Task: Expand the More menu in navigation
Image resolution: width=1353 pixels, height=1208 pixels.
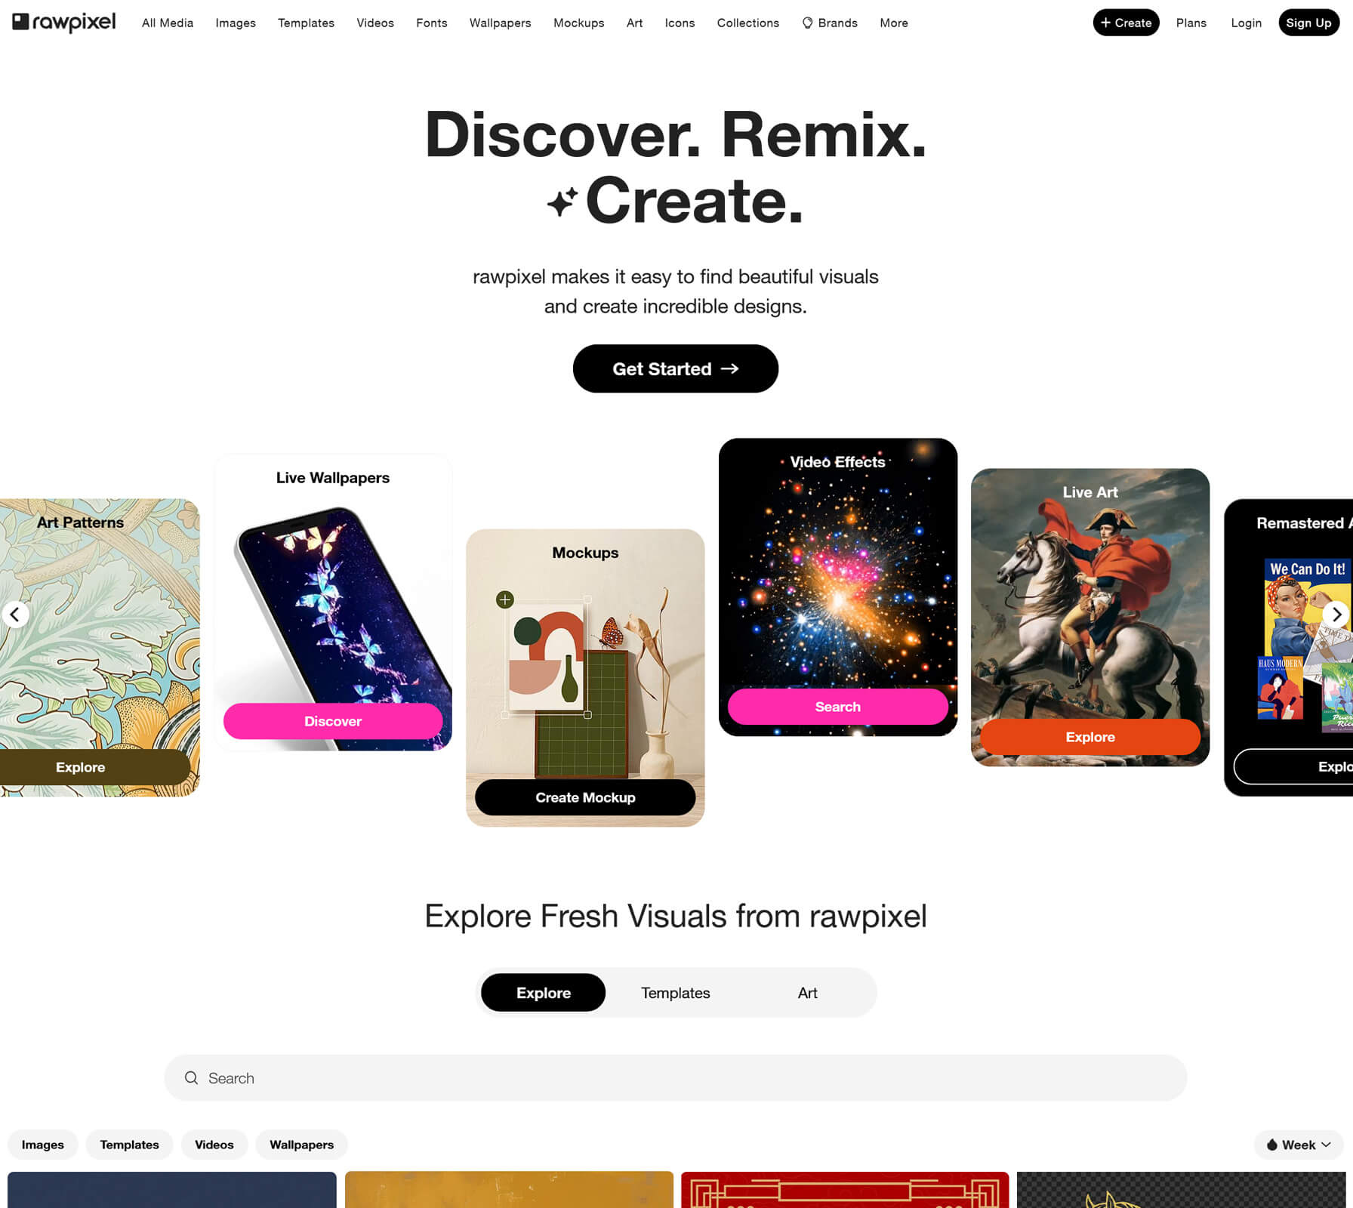Action: (894, 23)
